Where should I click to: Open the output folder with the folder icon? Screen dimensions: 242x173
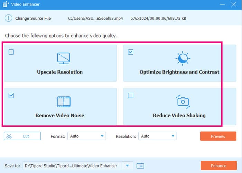[x=140, y=166]
